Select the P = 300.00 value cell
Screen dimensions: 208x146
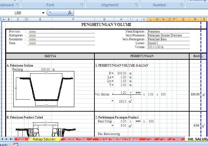pos(122,73)
